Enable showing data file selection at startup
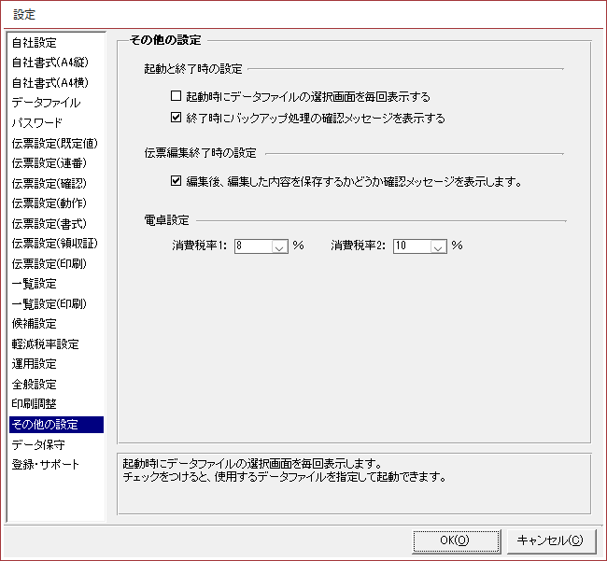Image resolution: width=607 pixels, height=561 pixels. [x=176, y=96]
